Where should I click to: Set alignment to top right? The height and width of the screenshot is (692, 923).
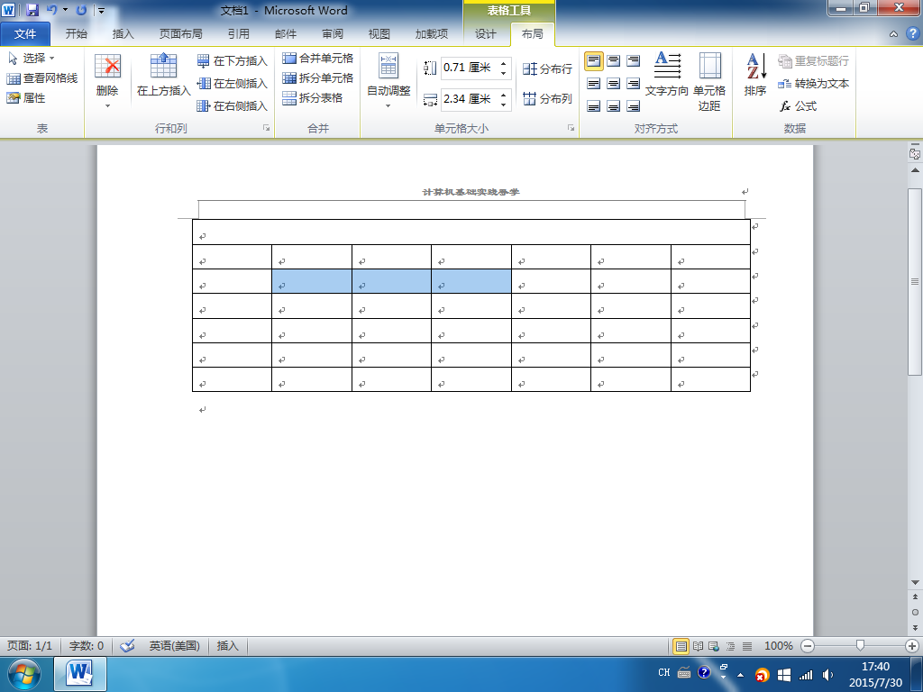pos(634,60)
